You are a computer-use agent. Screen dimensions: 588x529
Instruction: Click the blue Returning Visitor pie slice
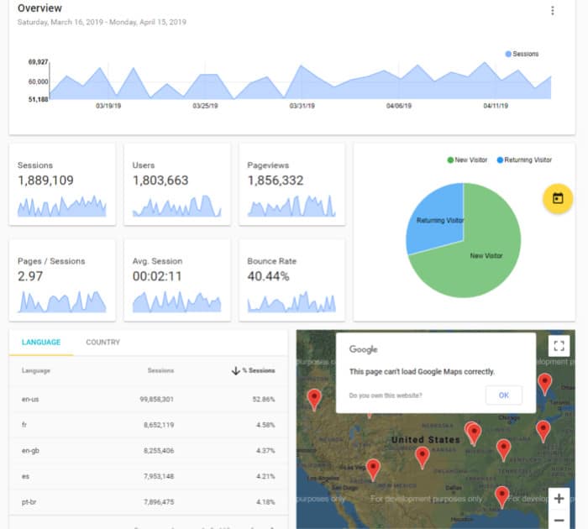pos(437,220)
